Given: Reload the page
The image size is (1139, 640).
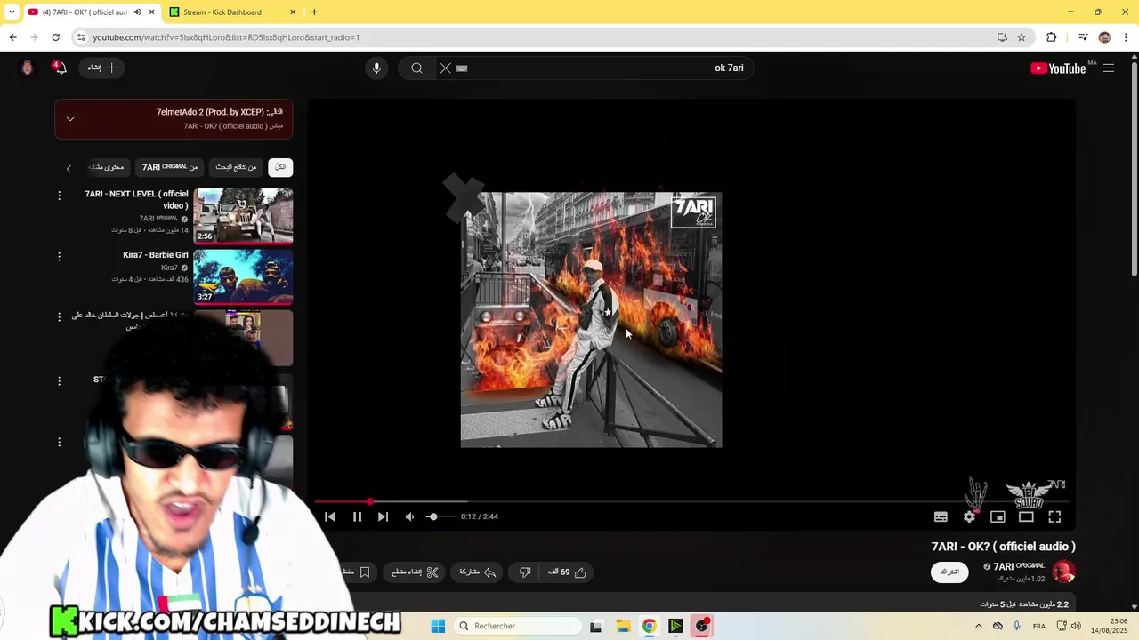Looking at the screenshot, I should click(x=55, y=37).
